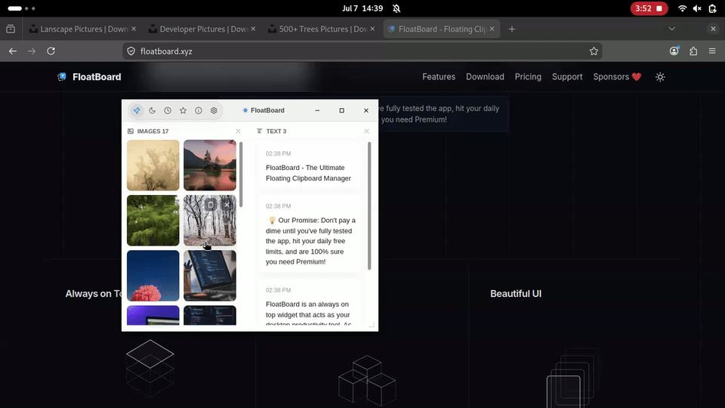Image resolution: width=725 pixels, height=408 pixels.
Task: Open the Download nav link
Action: click(x=485, y=77)
